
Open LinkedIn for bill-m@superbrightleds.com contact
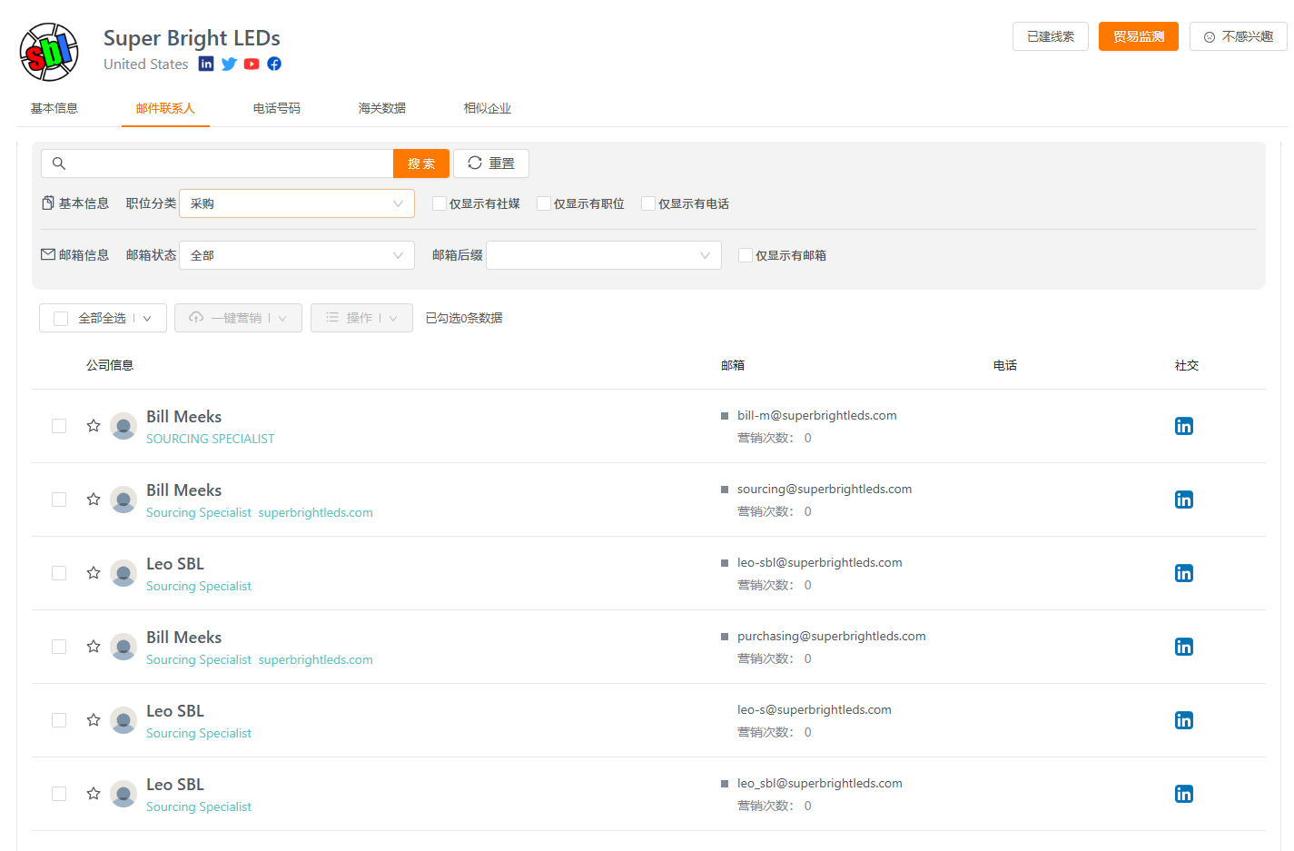[1184, 426]
